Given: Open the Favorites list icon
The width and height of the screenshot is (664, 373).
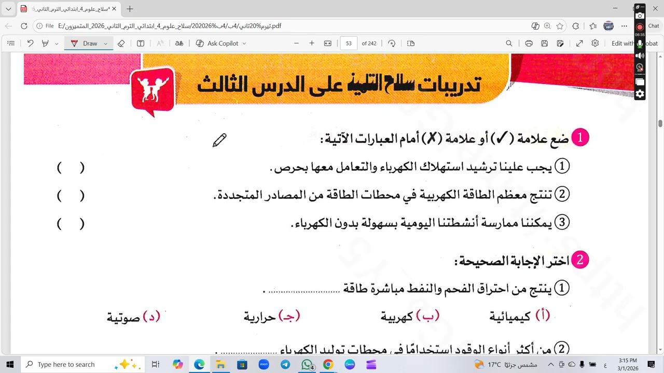Looking at the screenshot, I should pos(593,26).
